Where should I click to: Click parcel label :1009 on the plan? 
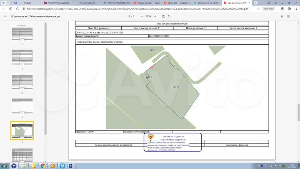coord(176,87)
